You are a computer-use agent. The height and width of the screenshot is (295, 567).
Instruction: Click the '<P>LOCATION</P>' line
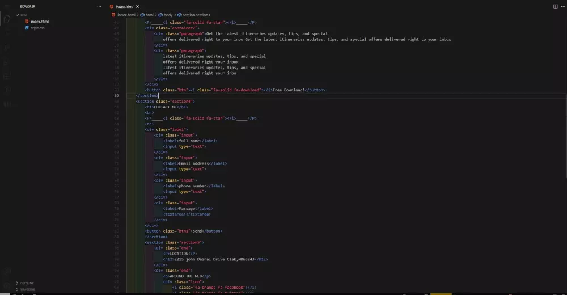180,254
